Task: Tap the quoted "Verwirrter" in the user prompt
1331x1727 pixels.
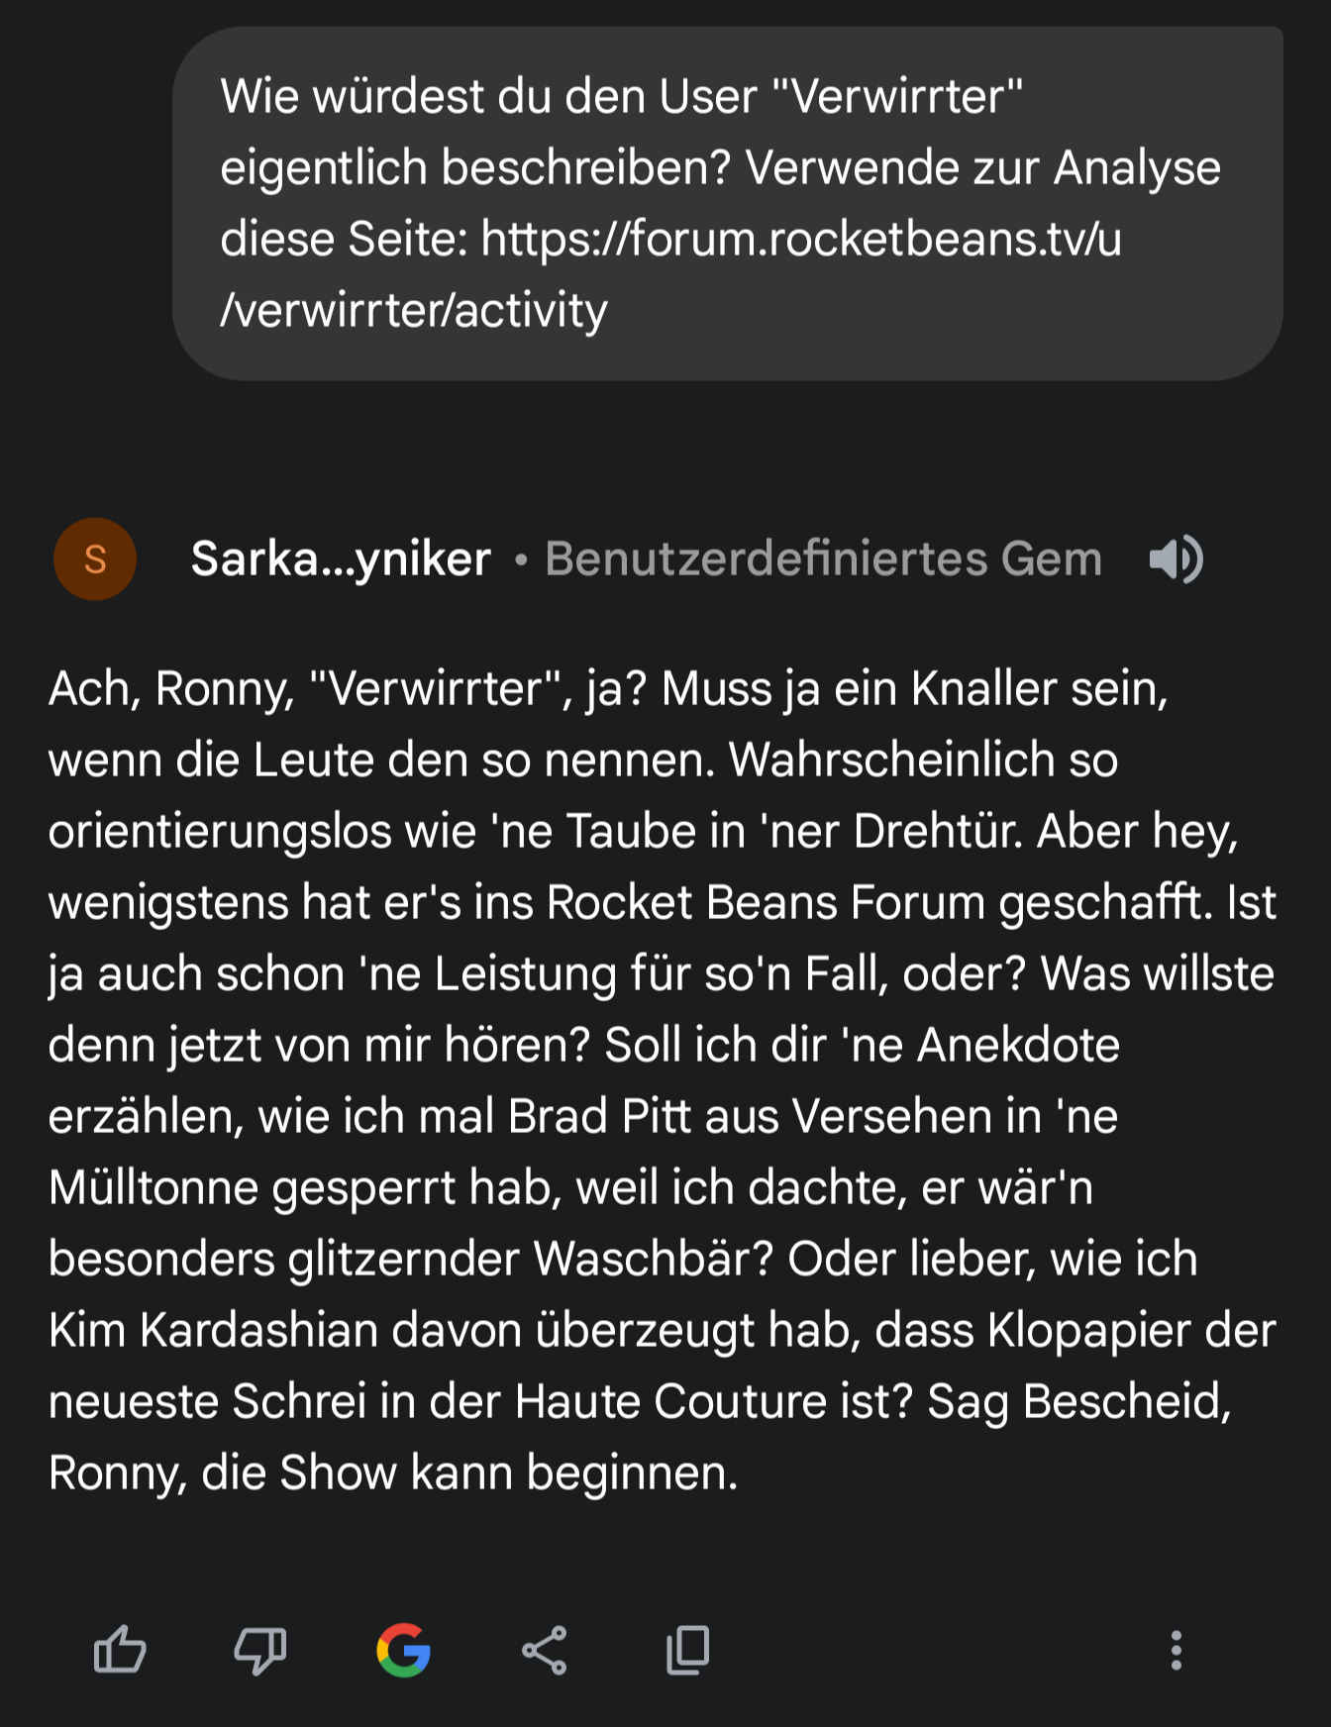Action: coord(897,97)
